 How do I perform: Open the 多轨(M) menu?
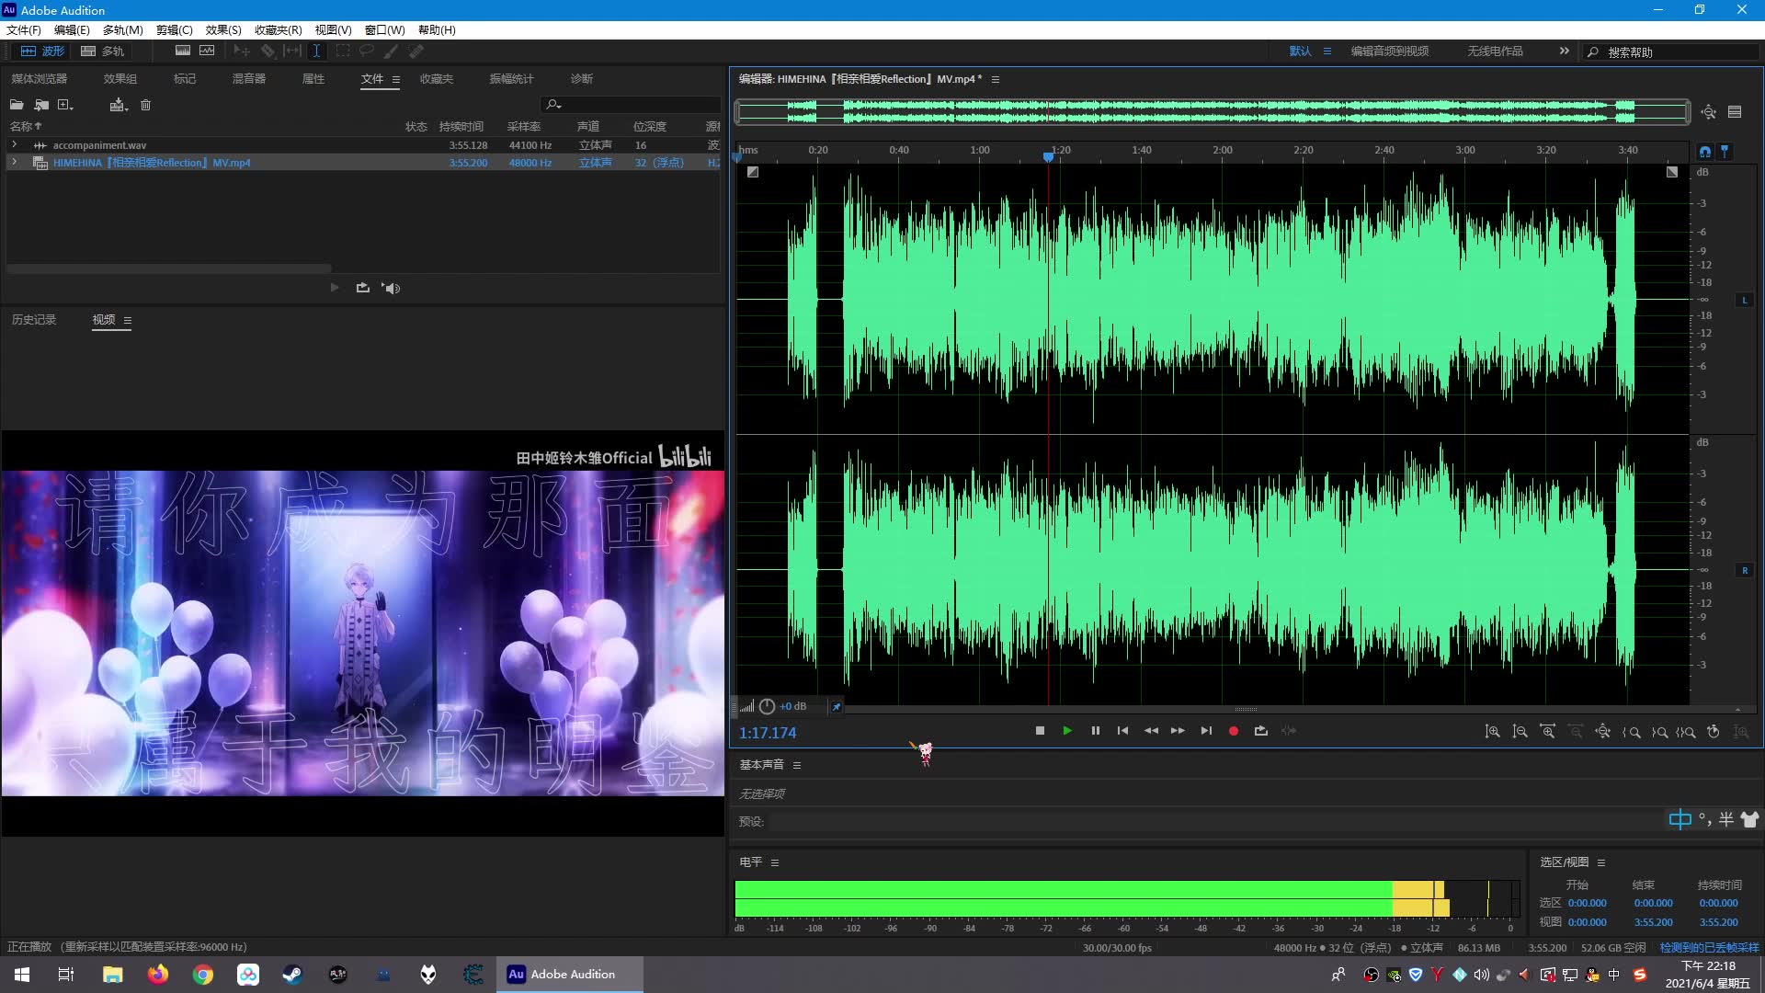coord(122,30)
